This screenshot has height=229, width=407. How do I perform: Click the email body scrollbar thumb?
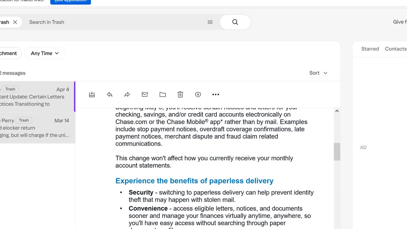point(337,152)
